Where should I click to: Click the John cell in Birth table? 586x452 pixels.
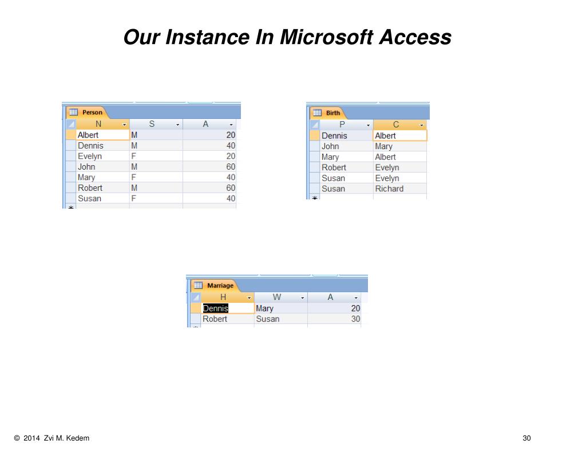[x=346, y=146]
